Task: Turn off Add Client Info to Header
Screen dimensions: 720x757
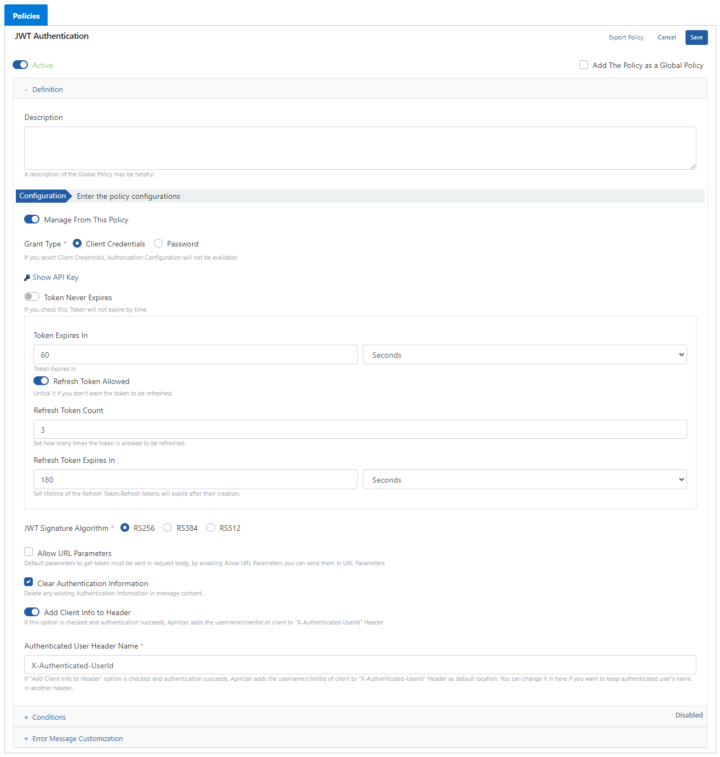Action: (x=32, y=612)
